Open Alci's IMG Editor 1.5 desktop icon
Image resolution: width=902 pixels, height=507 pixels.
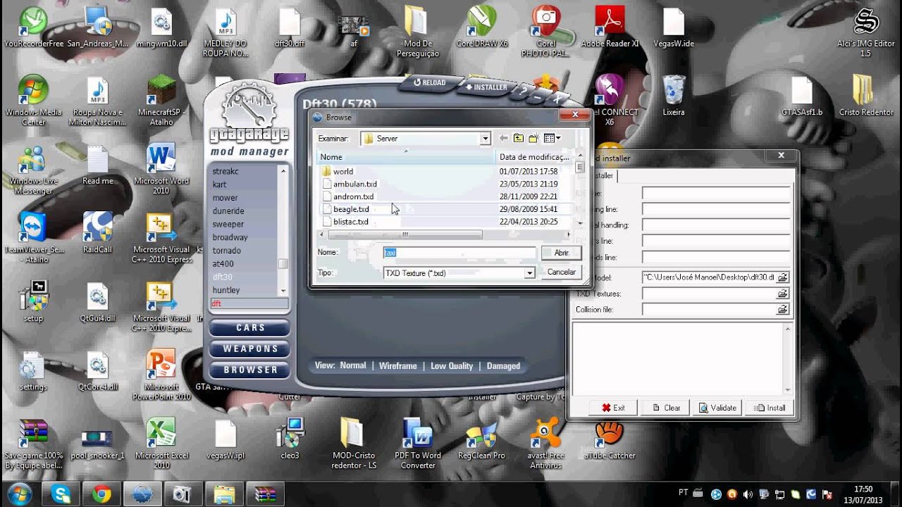pyautogui.click(x=866, y=32)
